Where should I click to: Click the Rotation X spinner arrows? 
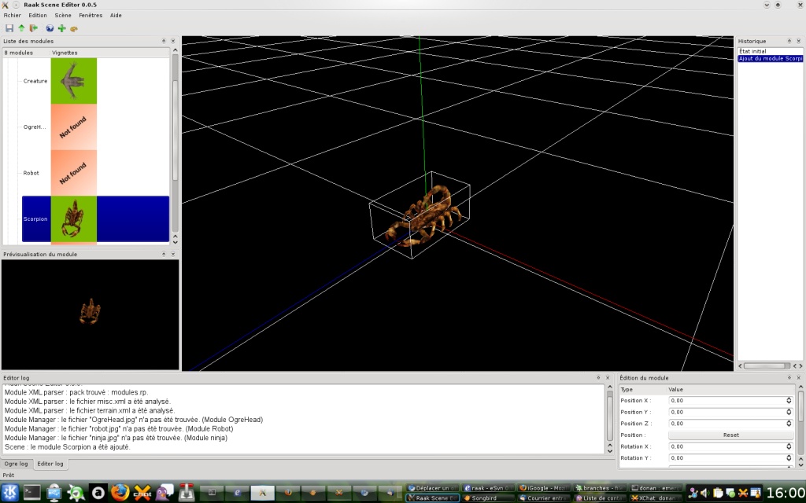(x=789, y=446)
